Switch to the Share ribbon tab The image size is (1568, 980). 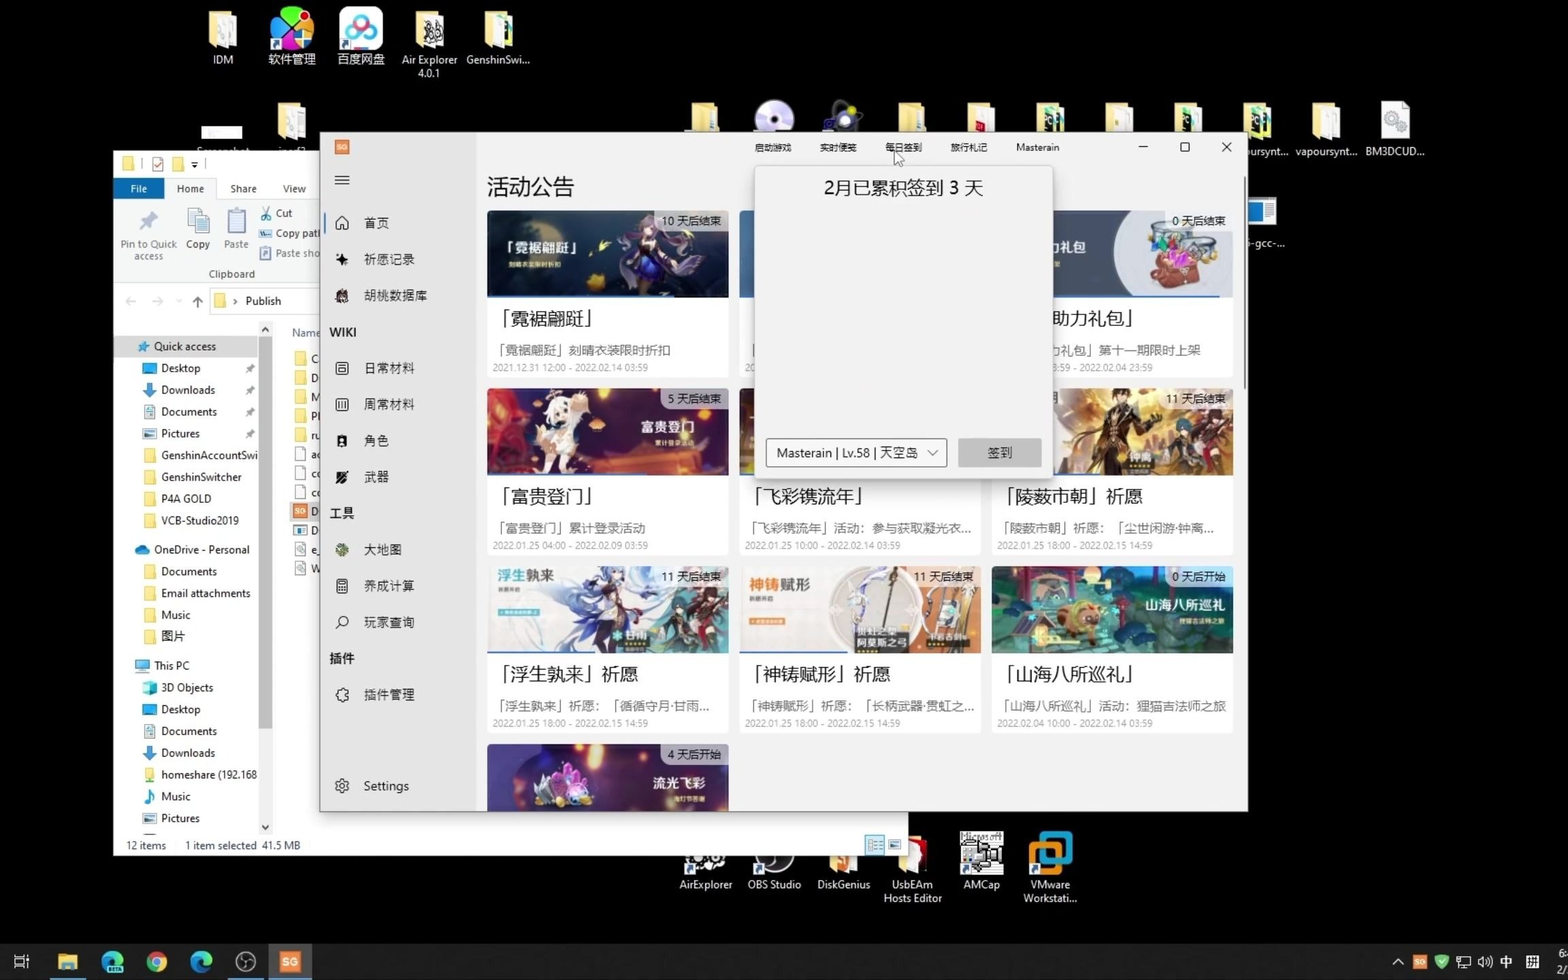point(243,189)
